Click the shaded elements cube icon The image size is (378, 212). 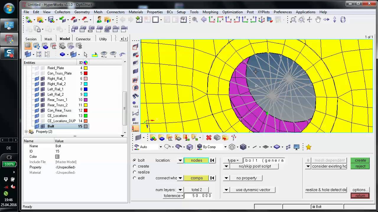(243, 147)
